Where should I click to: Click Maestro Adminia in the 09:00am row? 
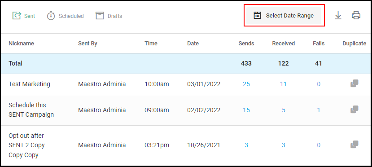click(102, 110)
